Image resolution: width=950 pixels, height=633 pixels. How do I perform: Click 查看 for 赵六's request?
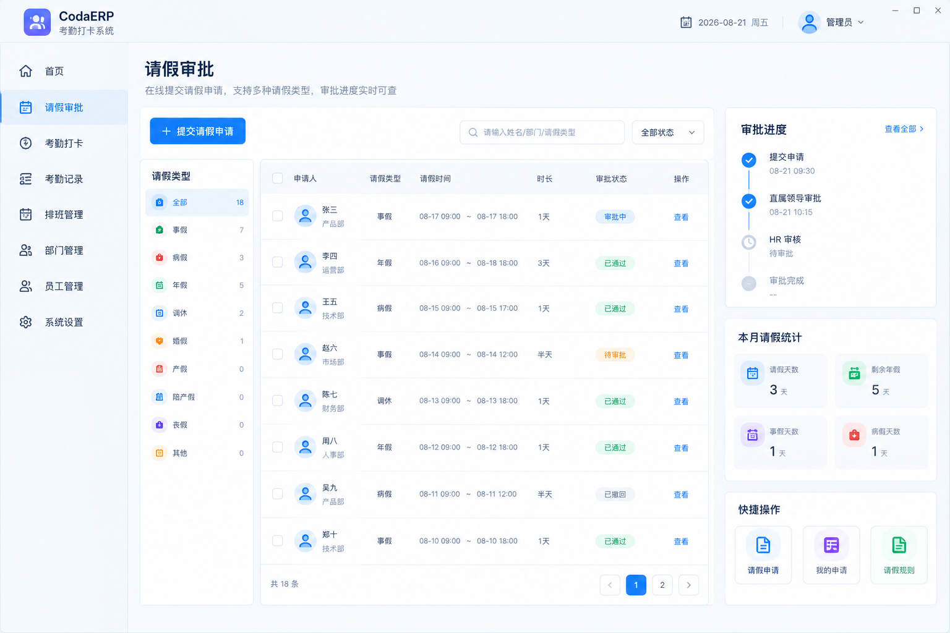[x=681, y=355]
